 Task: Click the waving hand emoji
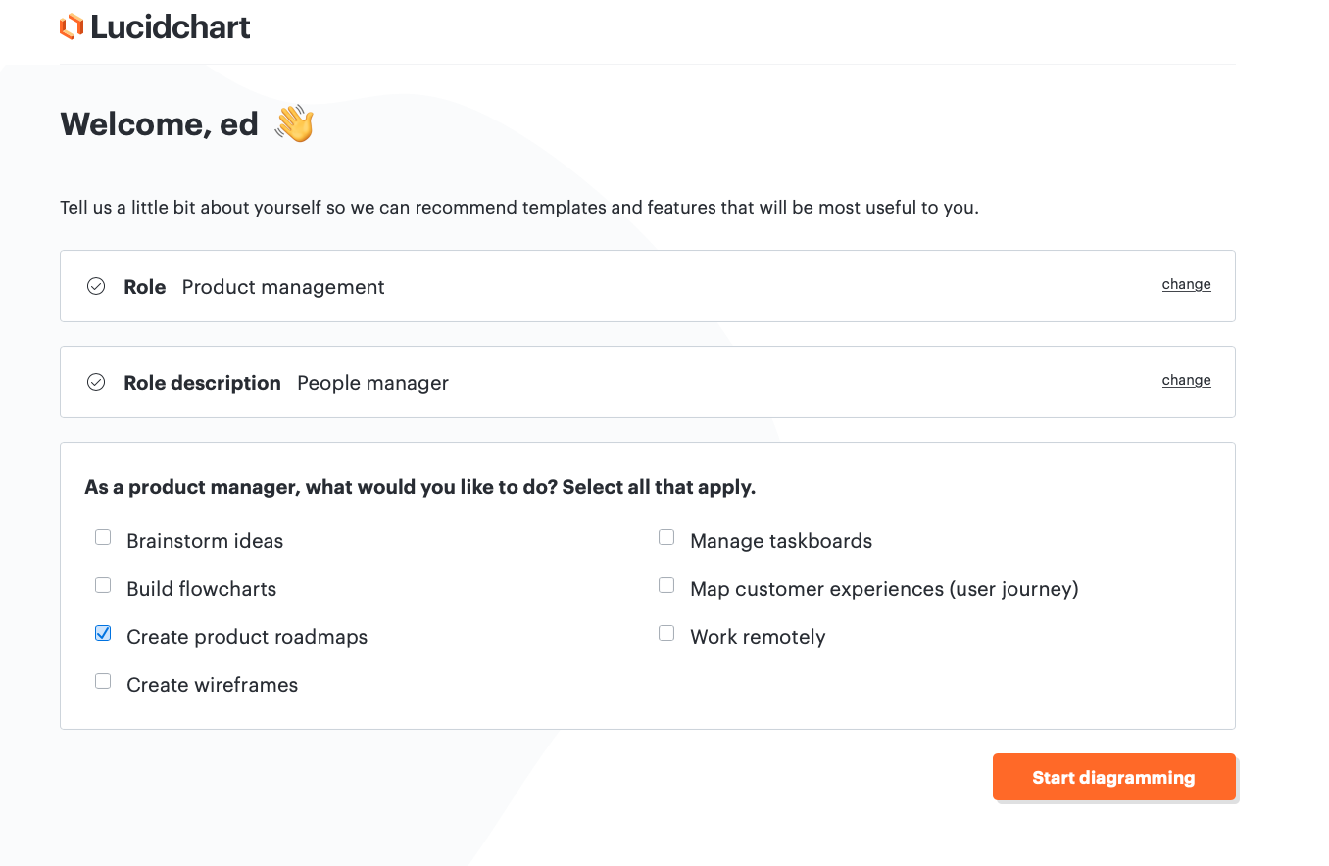(294, 124)
